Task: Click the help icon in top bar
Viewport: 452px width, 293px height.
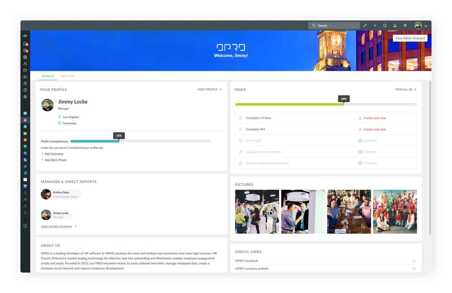Action: [x=385, y=25]
